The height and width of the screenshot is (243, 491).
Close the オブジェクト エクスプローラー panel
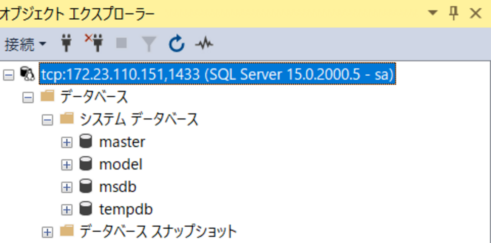tap(475, 14)
